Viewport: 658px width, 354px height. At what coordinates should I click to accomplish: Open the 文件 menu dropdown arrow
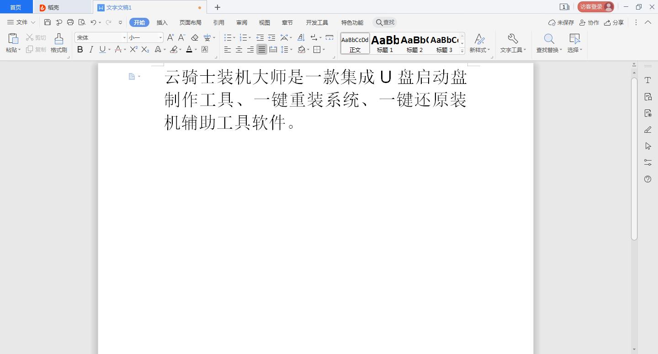pyautogui.click(x=33, y=22)
